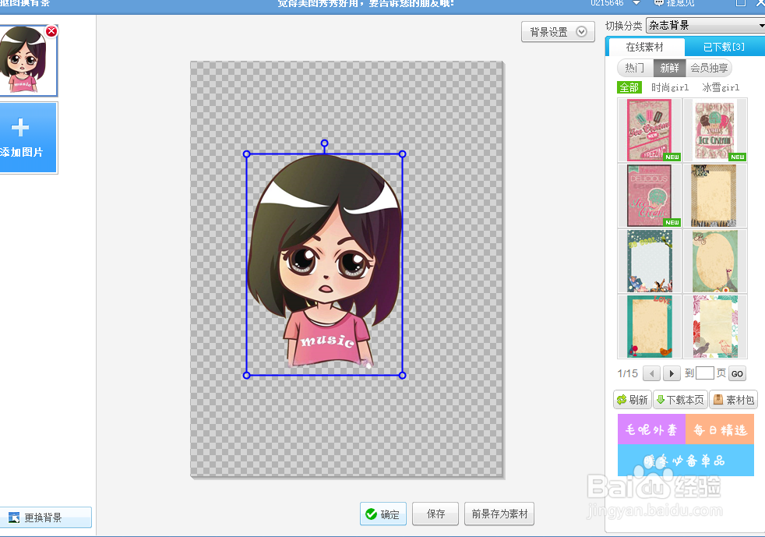Viewport: 765px width, 537px height.
Task: Pick the pink Delicious ice cream background
Action: [650, 196]
